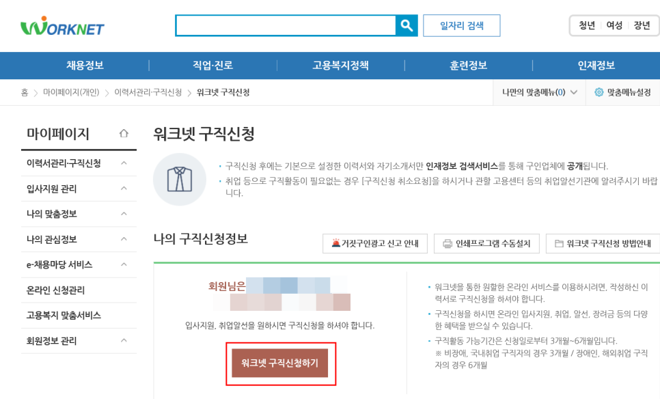660x399 pixels.
Task: Toggle the 회원정보 관리 sidebar chevron
Action: pos(124,340)
